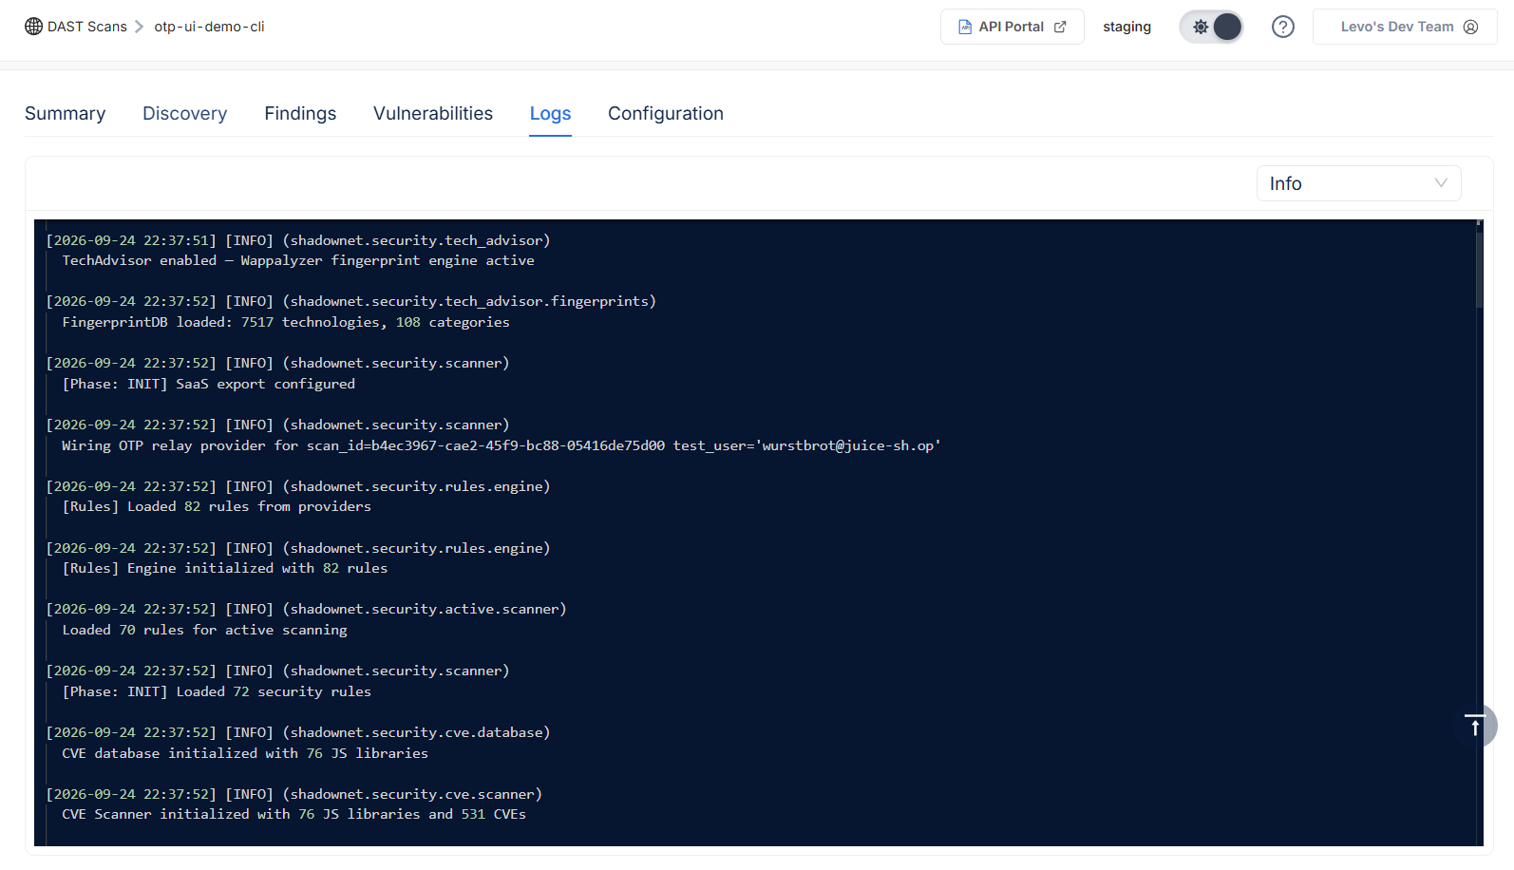Click the breadcrumb chevron after DAST Scans
Screen dimensions: 1514x870
tap(140, 27)
